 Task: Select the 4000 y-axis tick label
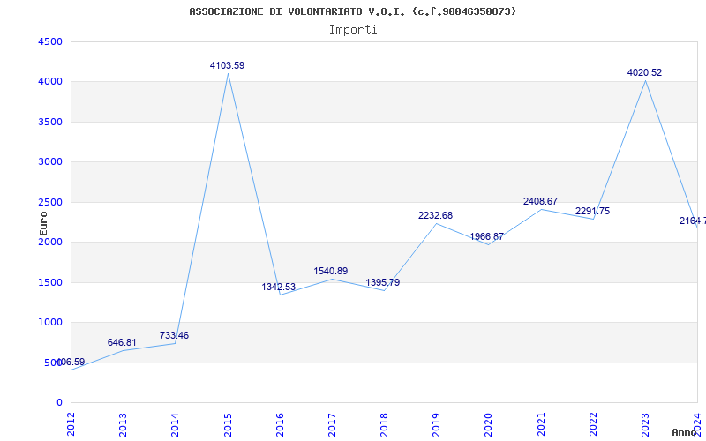click(x=50, y=82)
